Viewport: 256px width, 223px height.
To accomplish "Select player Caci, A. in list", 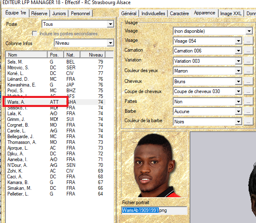I will click(55, 177).
